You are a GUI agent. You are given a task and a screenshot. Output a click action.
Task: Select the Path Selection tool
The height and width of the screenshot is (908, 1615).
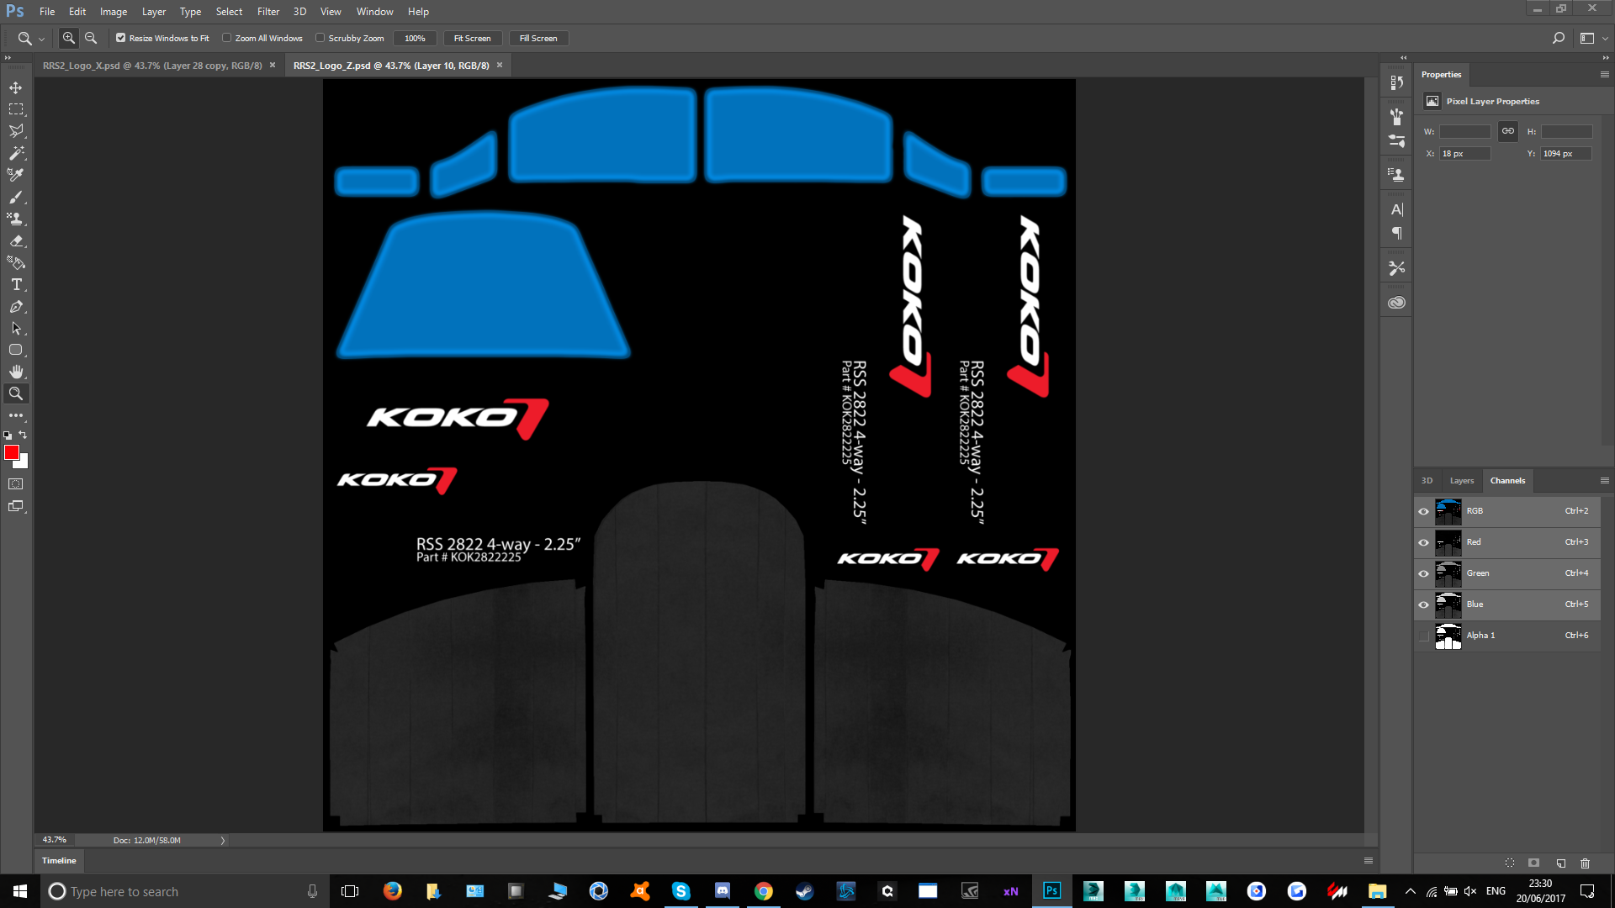(x=16, y=328)
